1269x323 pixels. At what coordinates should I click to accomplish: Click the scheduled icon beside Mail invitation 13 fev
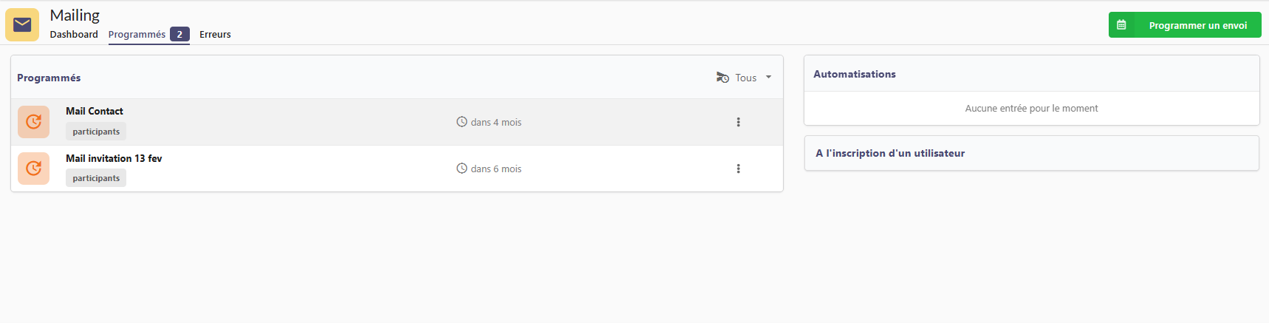(x=33, y=169)
